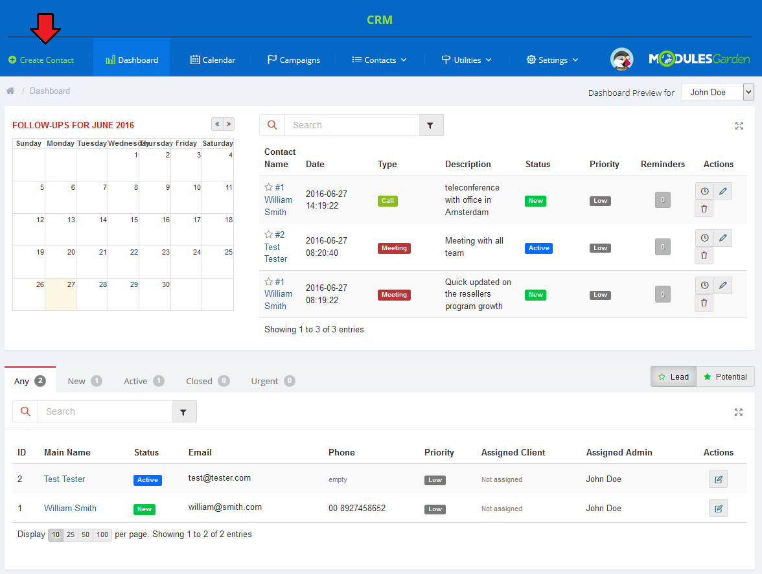Reschedule the resellers program follow-up

tap(704, 285)
